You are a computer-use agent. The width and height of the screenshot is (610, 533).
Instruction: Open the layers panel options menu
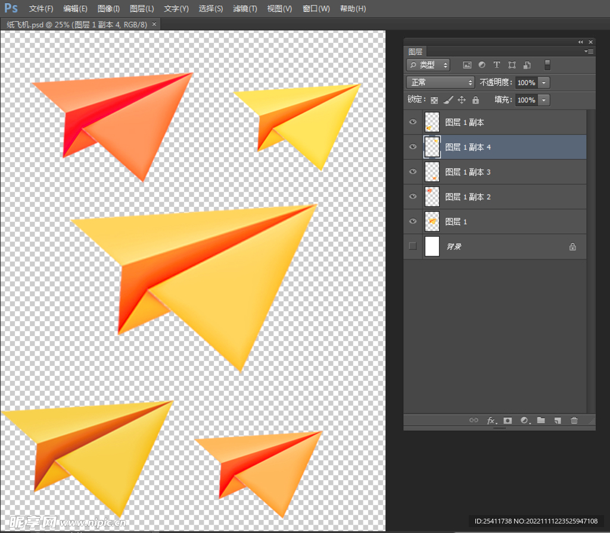[x=588, y=51]
